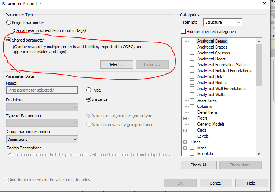
Task: Check the Analytical Foundation Slabs category
Action: [x=192, y=65]
